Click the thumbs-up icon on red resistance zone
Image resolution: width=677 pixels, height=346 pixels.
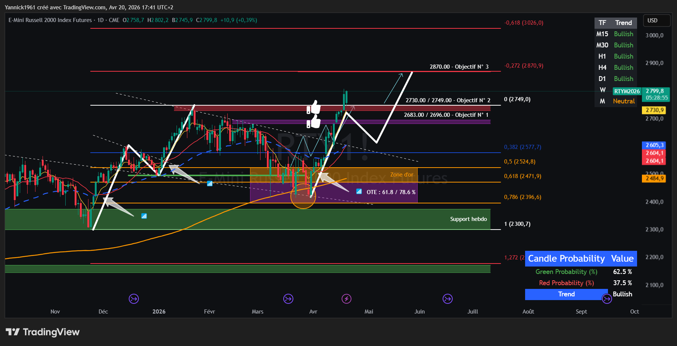(314, 107)
